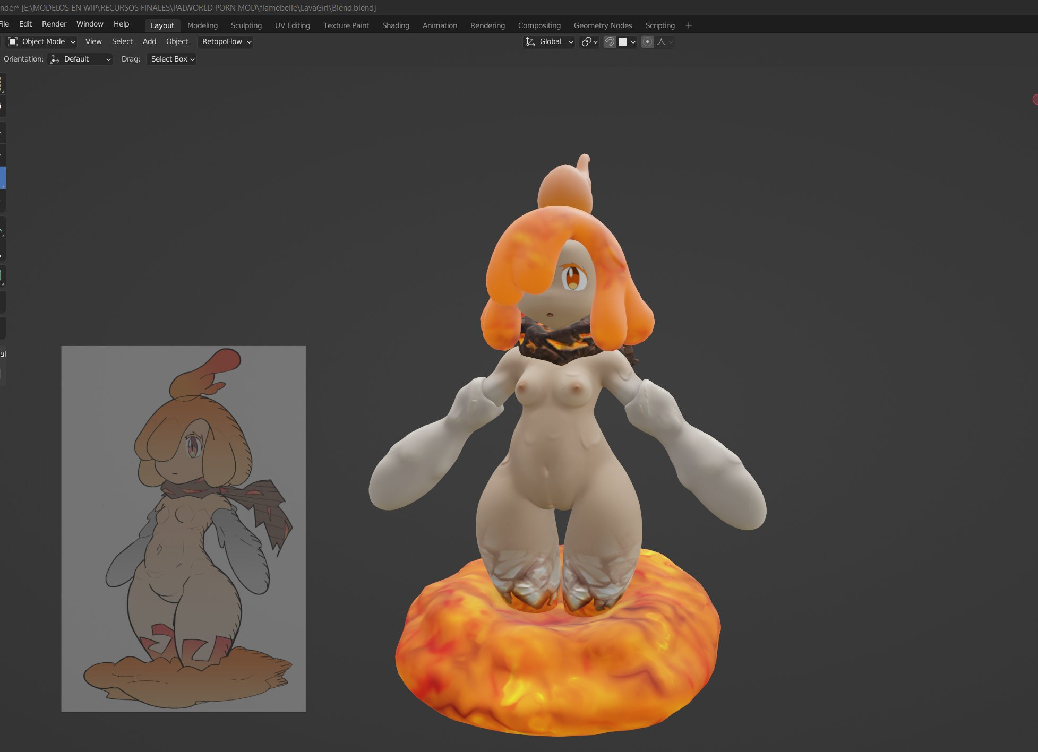Open the pivot point link icon menu
Viewport: 1038px width, 752px height.
(x=589, y=42)
